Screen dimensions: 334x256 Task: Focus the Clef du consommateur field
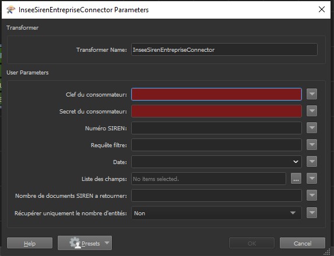(216, 94)
